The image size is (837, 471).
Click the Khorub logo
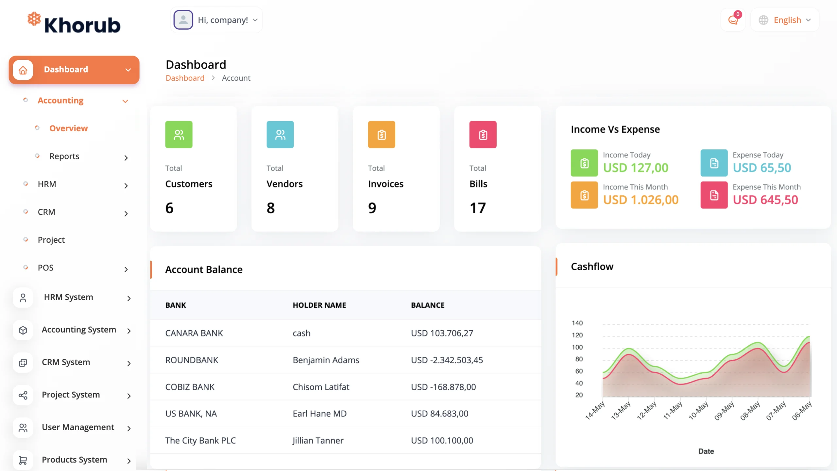coord(74,24)
